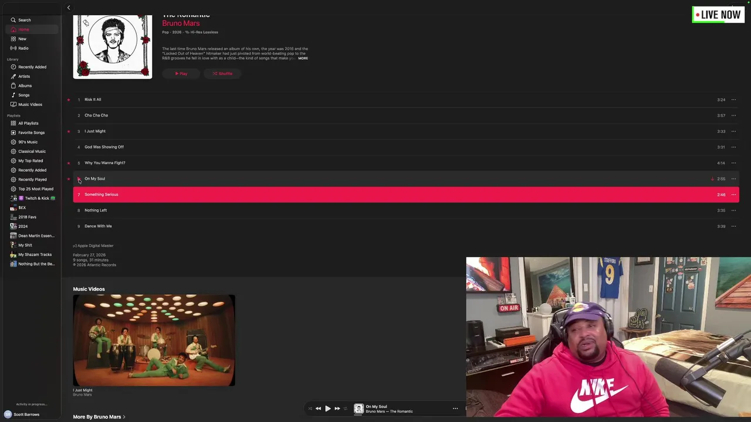
Task: Open the $EX playlist
Action: 22,207
